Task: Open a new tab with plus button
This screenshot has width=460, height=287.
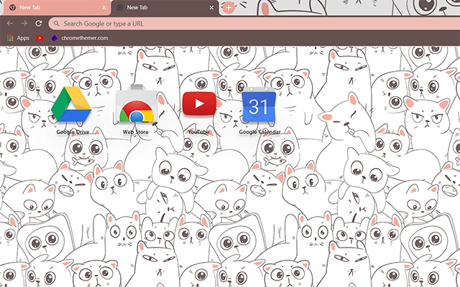Action: pos(229,8)
